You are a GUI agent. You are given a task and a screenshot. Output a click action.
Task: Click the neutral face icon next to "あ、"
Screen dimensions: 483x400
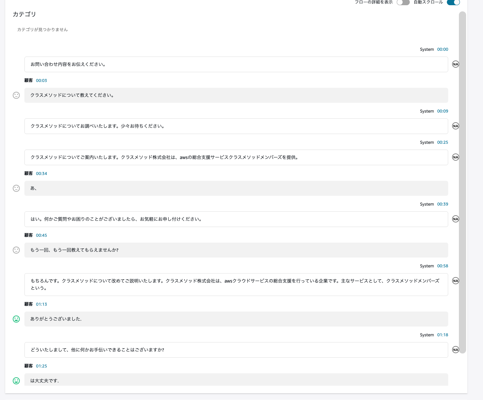tap(16, 188)
